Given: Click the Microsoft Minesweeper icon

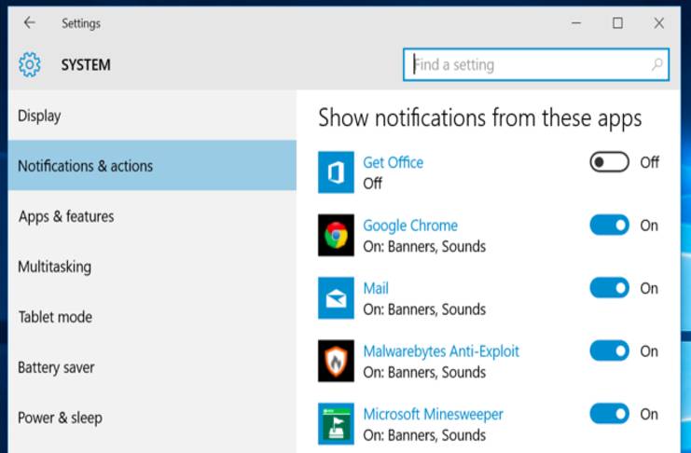Looking at the screenshot, I should click(336, 423).
